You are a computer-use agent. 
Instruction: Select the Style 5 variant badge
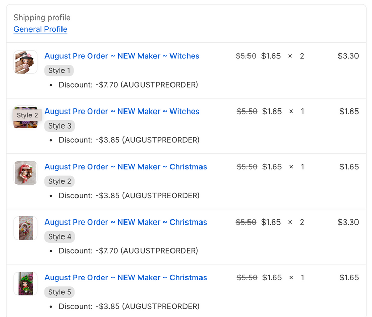point(60,292)
